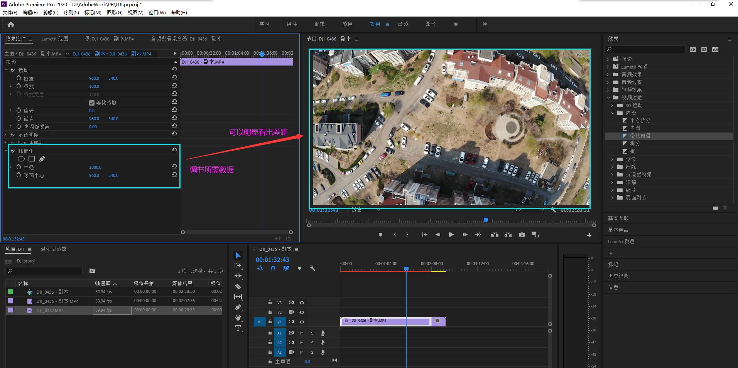Click the Export Frame camera icon

click(522, 235)
